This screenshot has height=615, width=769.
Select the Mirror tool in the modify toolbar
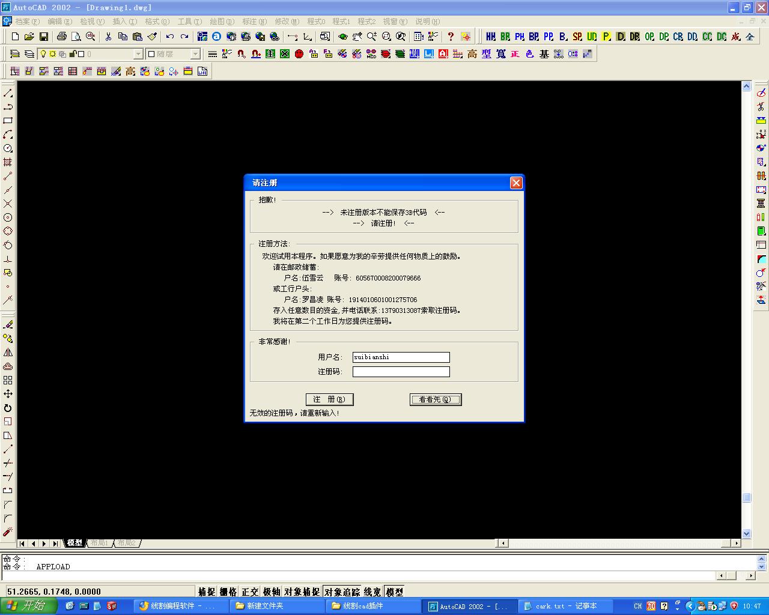pyautogui.click(x=8, y=353)
